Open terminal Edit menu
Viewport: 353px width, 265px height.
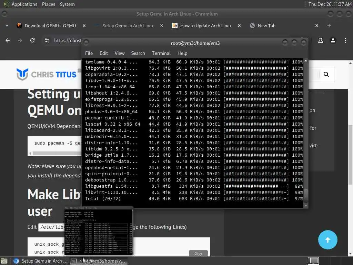tap(103, 53)
